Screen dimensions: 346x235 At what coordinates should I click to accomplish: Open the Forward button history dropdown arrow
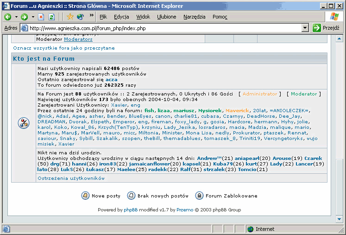coord(33,17)
